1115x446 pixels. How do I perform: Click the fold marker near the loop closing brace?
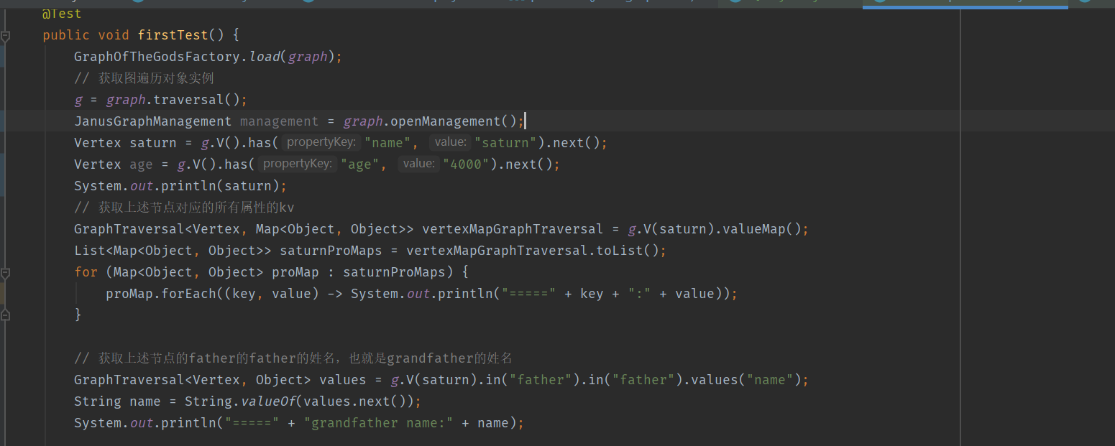6,313
